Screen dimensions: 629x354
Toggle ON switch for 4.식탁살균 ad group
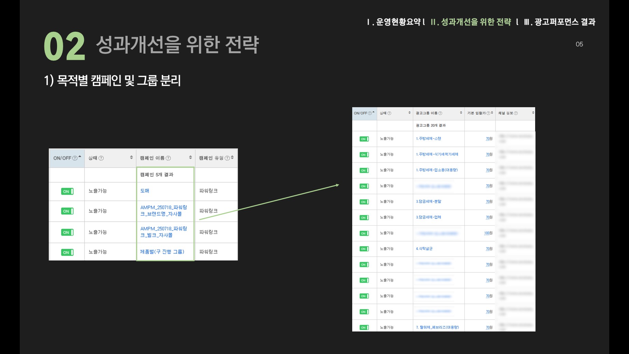(364, 249)
